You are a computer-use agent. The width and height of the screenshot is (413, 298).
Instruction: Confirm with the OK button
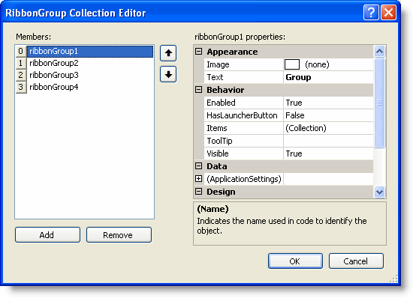tap(295, 261)
